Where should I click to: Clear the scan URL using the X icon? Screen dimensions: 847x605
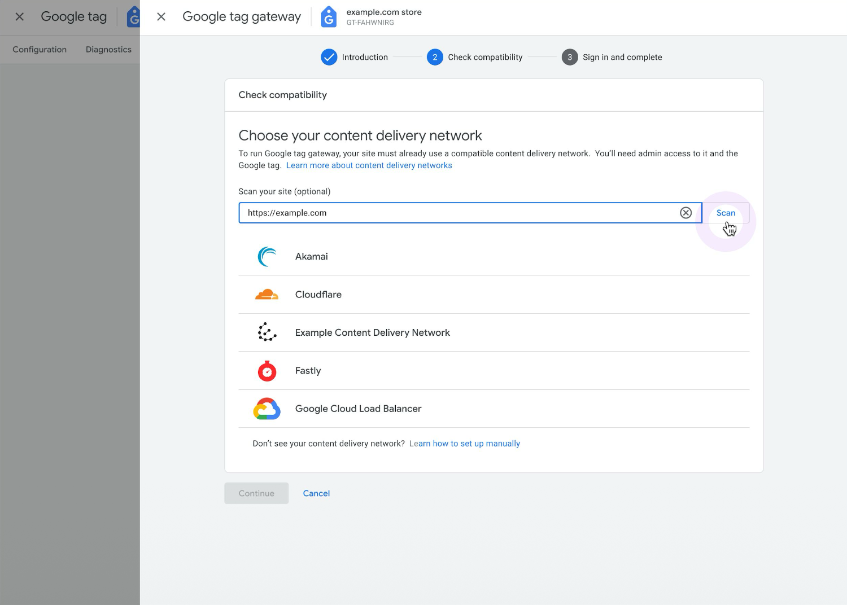(x=686, y=213)
